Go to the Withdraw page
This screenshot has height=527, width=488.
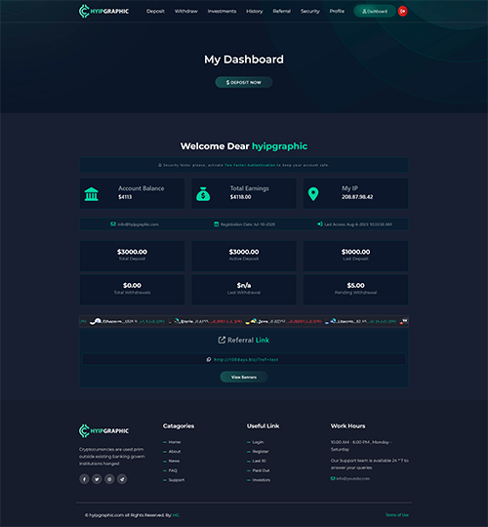pyautogui.click(x=185, y=11)
